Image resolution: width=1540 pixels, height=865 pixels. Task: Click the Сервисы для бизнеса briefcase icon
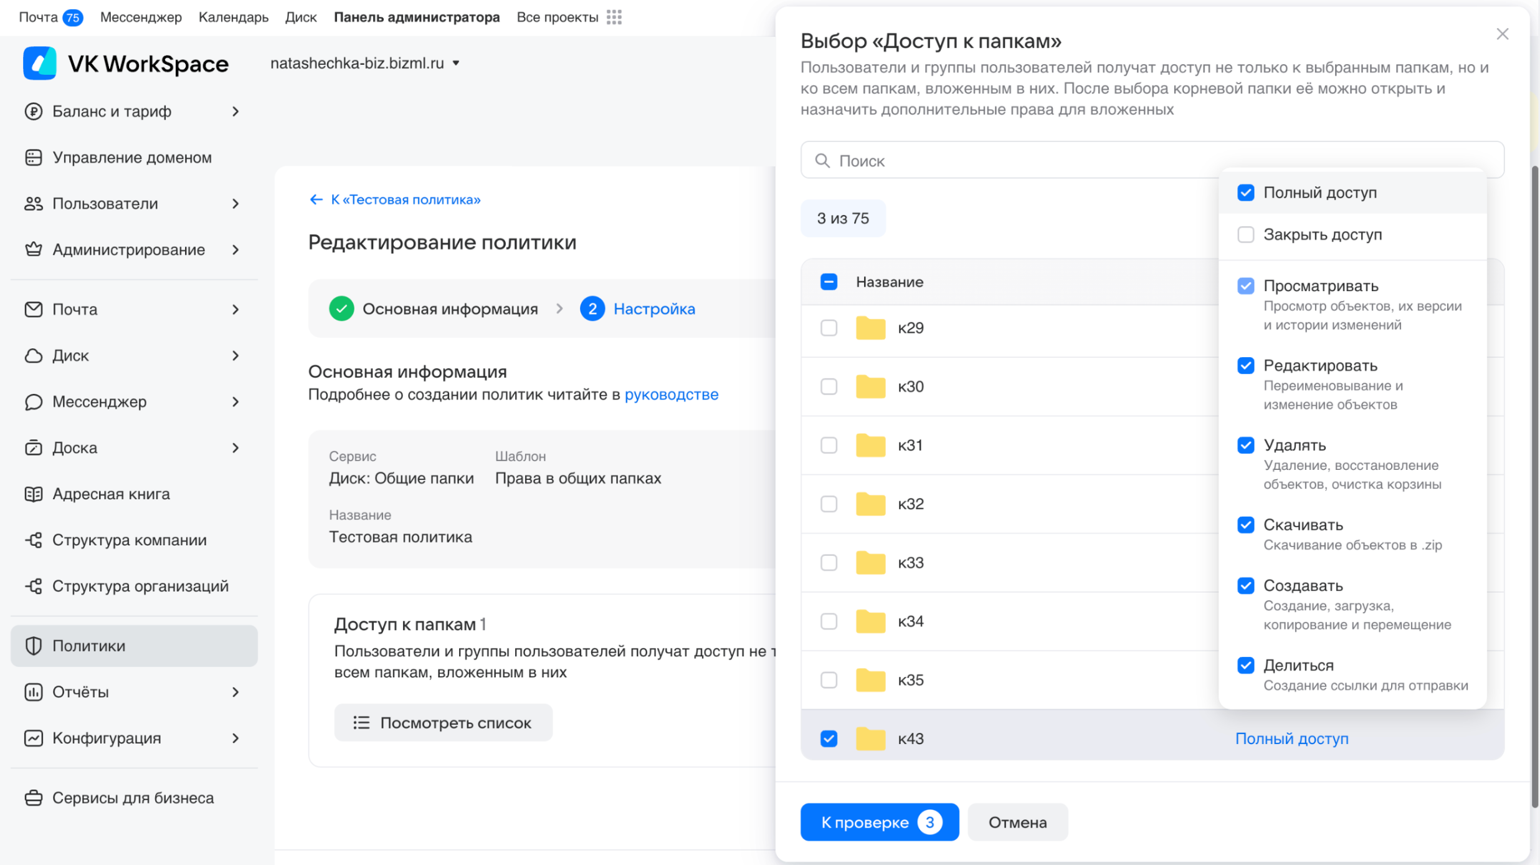(33, 798)
